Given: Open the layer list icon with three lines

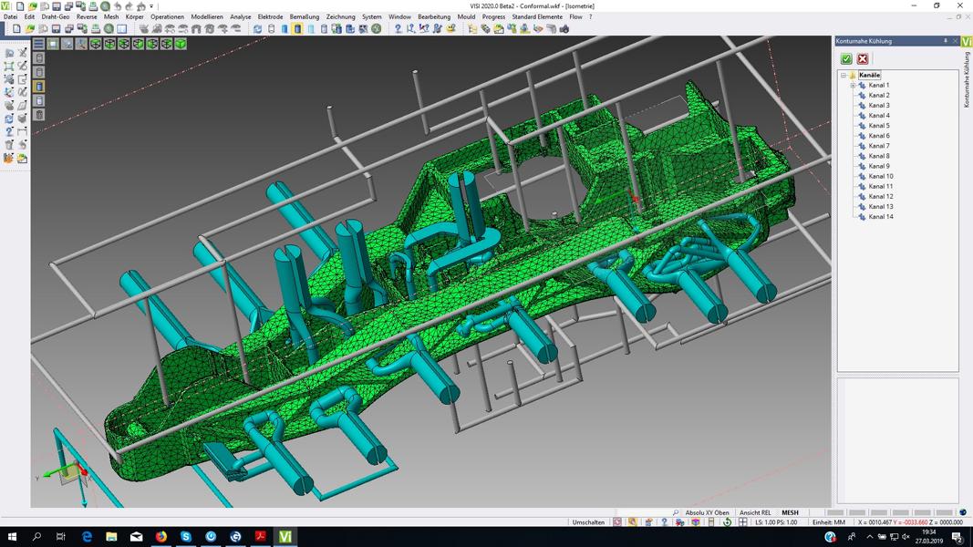Looking at the screenshot, I should [38, 44].
